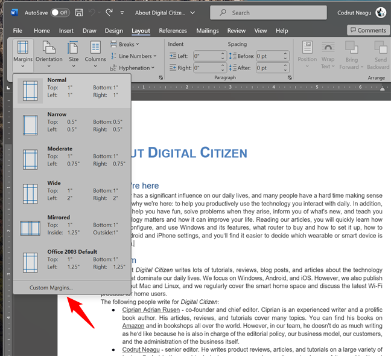Click the Undo arrow icon
This screenshot has height=356, width=391.
92,12
